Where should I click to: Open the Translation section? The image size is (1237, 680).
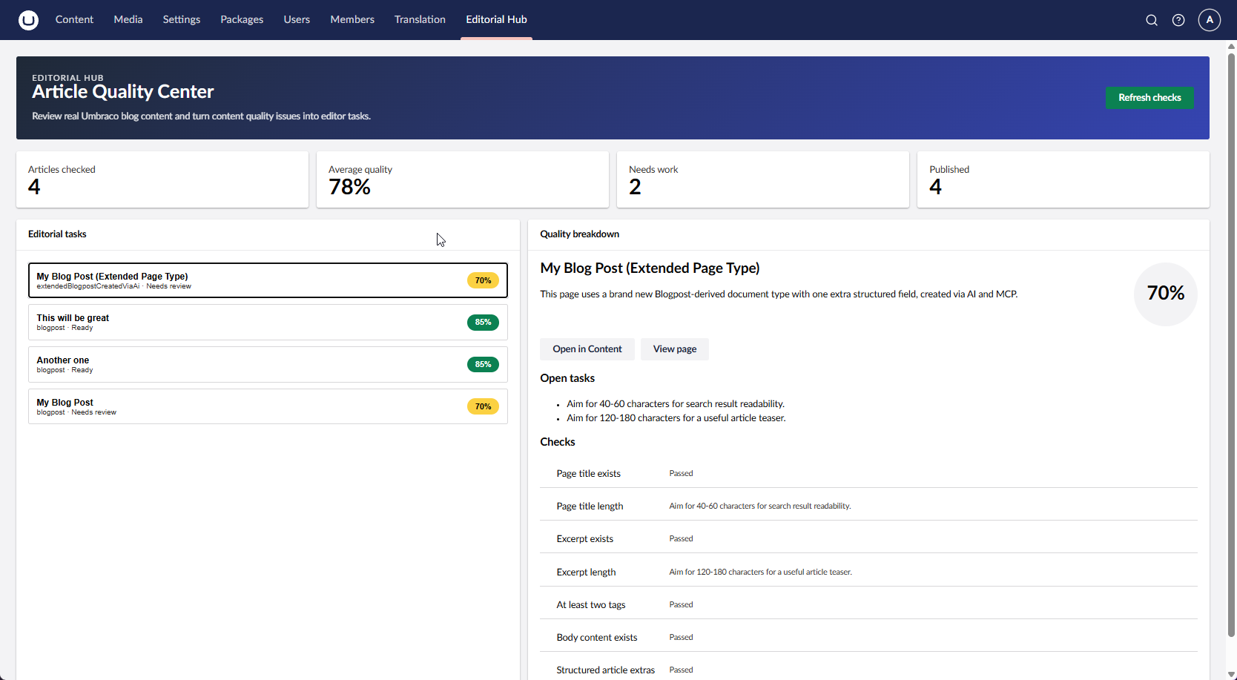(420, 19)
